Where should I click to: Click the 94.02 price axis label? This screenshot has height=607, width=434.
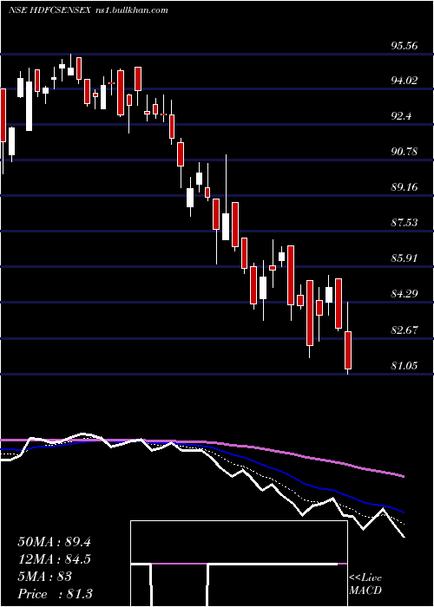pyautogui.click(x=404, y=80)
